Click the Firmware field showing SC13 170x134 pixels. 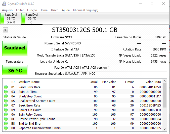(87, 37)
